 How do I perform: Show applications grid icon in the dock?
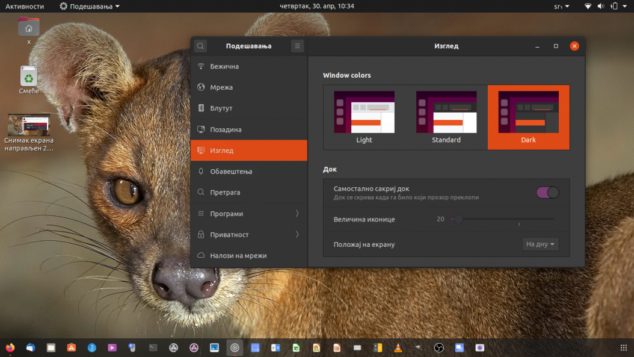[x=624, y=348]
